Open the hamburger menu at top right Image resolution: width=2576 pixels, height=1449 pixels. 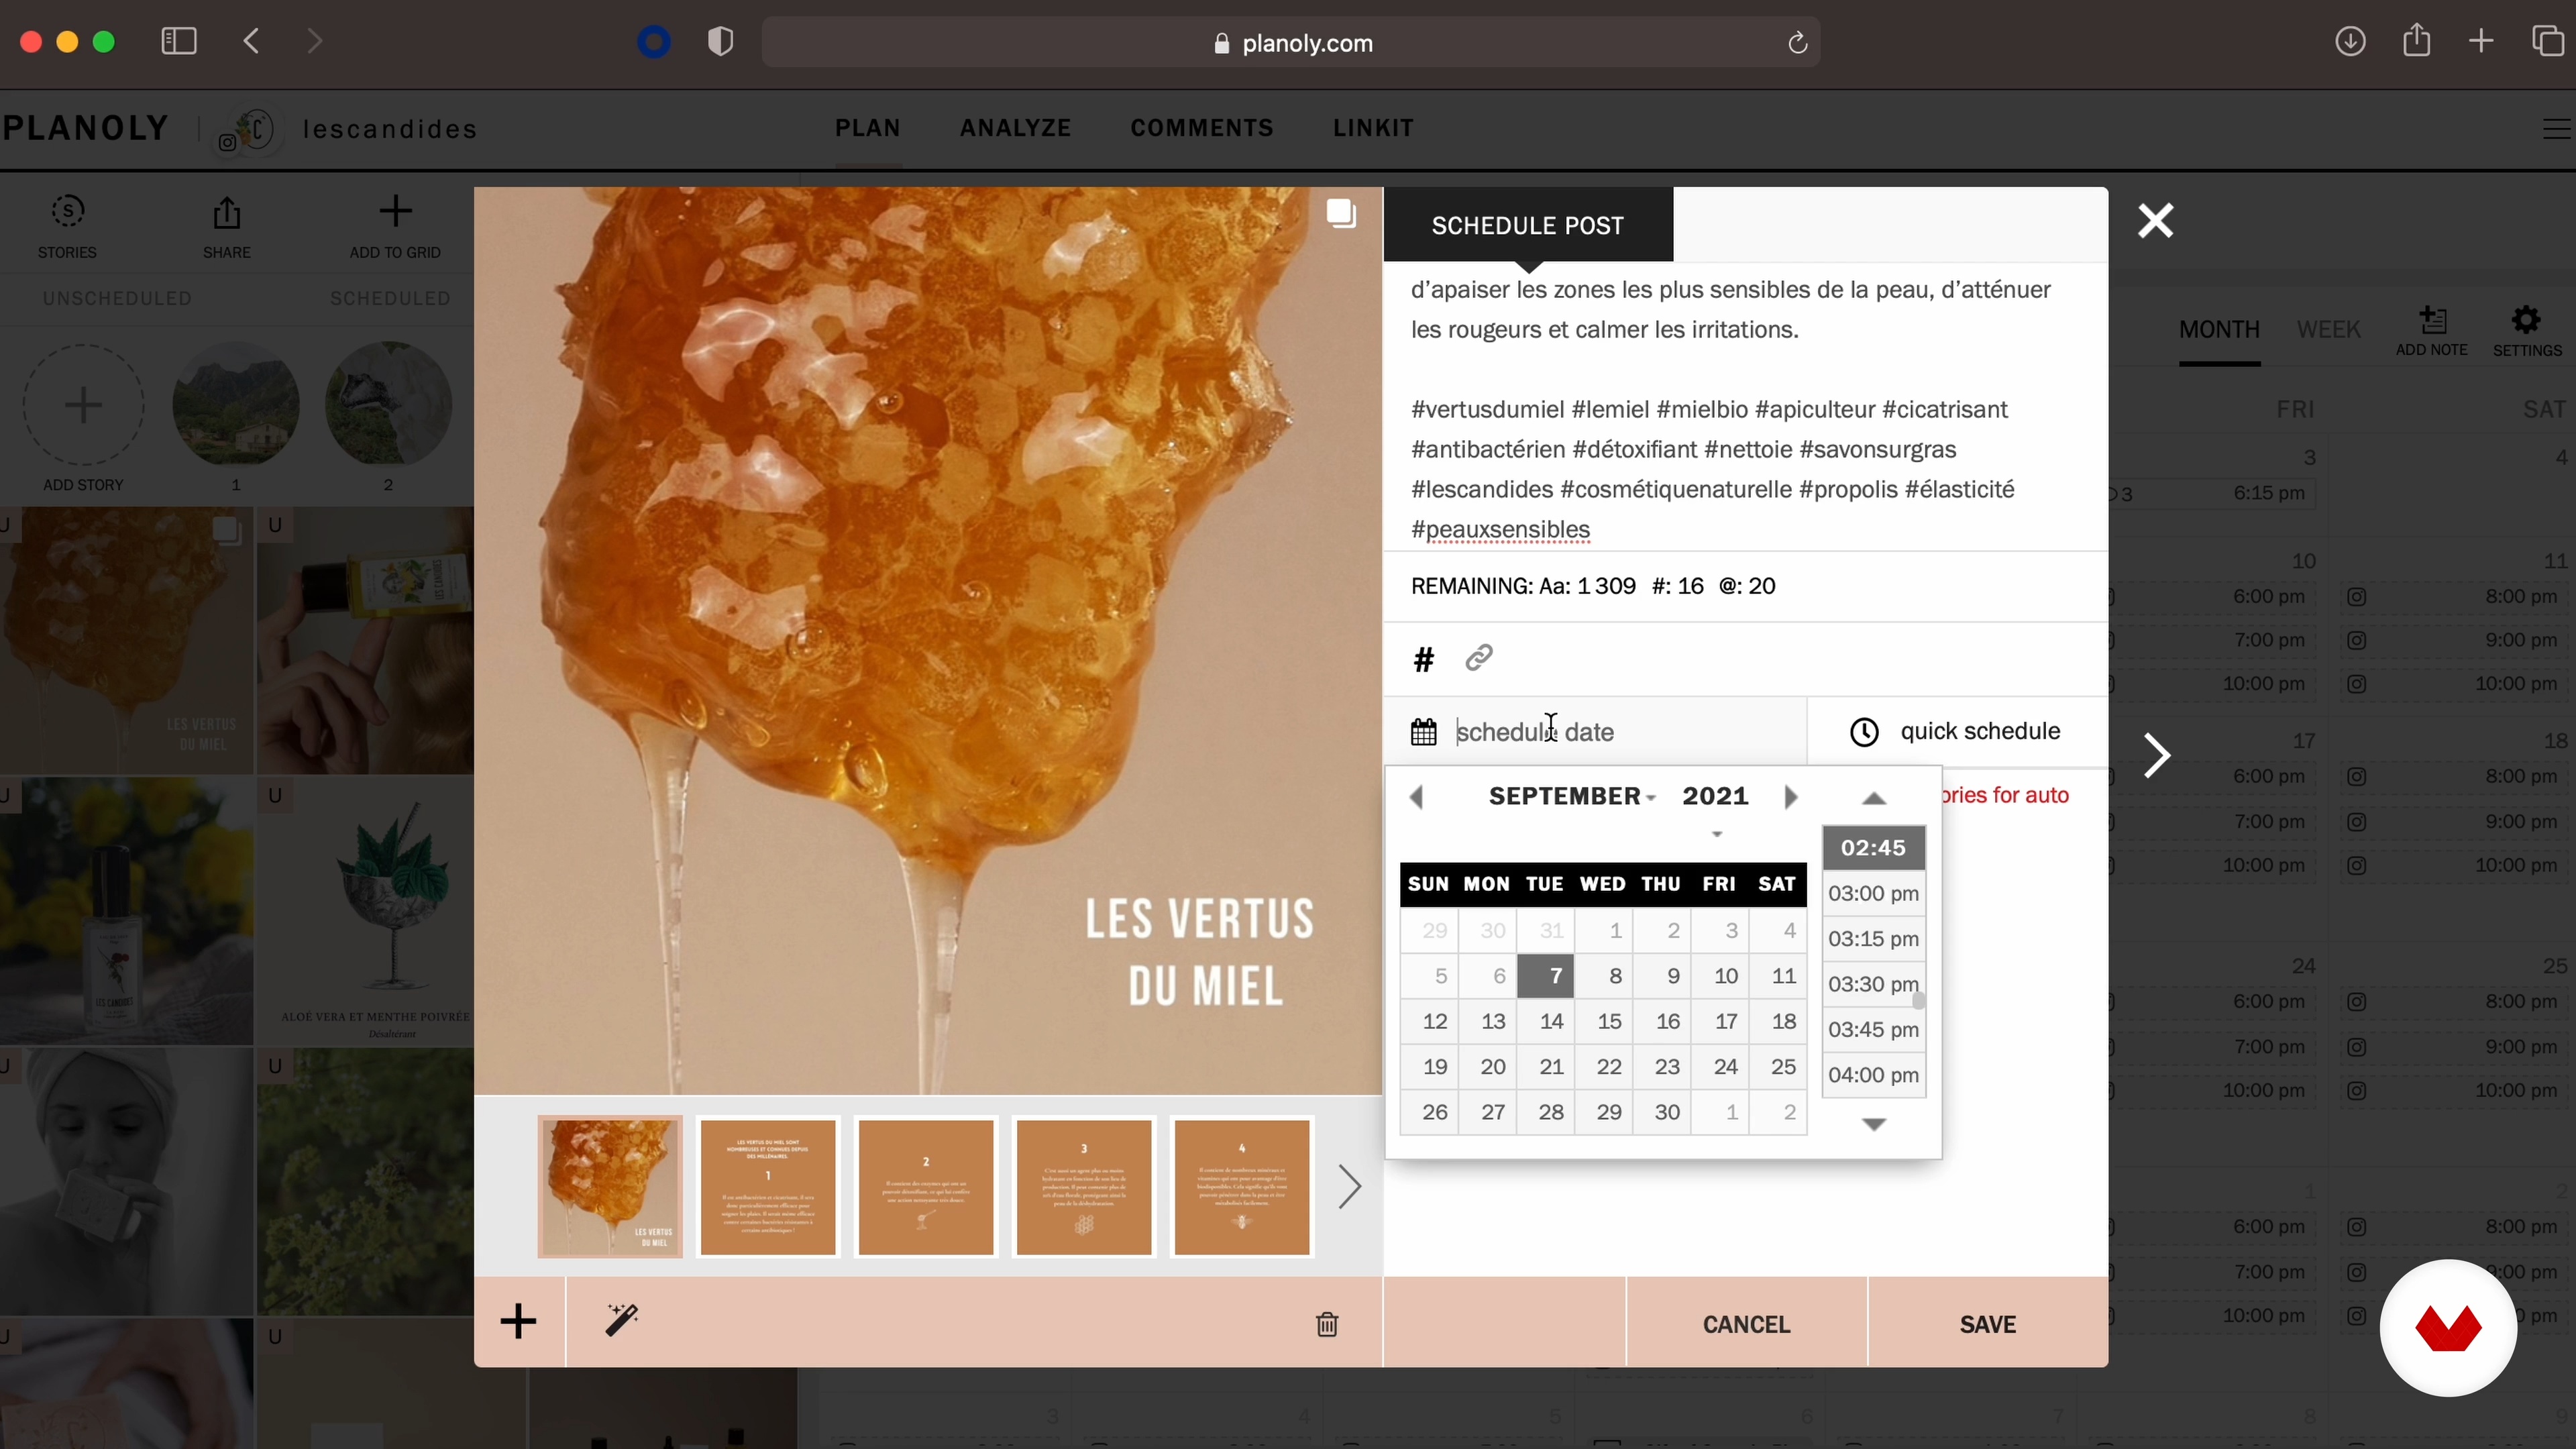tap(2557, 128)
